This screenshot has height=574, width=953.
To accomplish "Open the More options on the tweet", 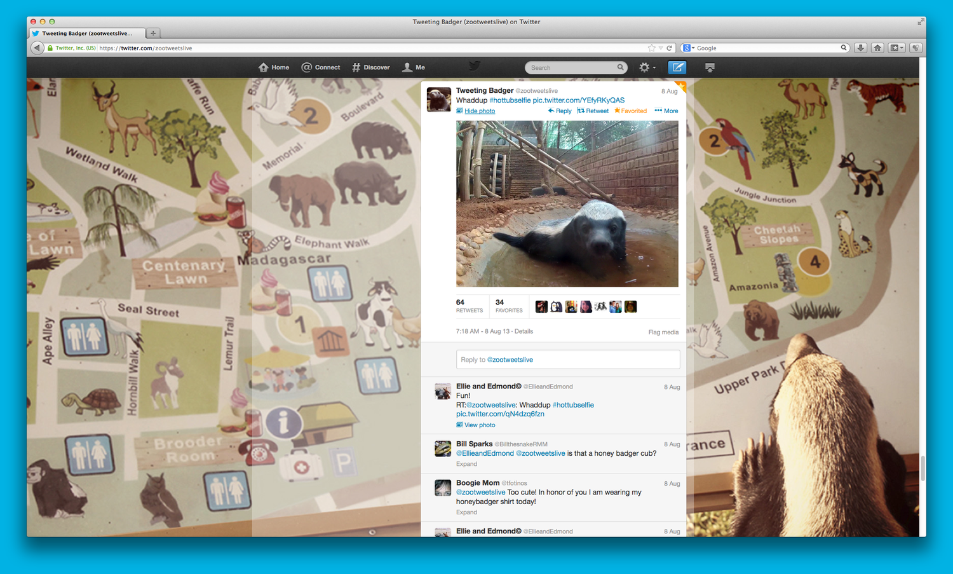I will click(666, 111).
